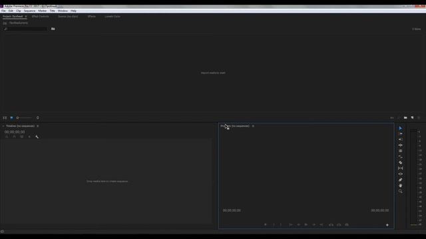Viewport: 426px width, 239px height.
Task: Click Mark In button in Program monitor
Action: coord(274,224)
